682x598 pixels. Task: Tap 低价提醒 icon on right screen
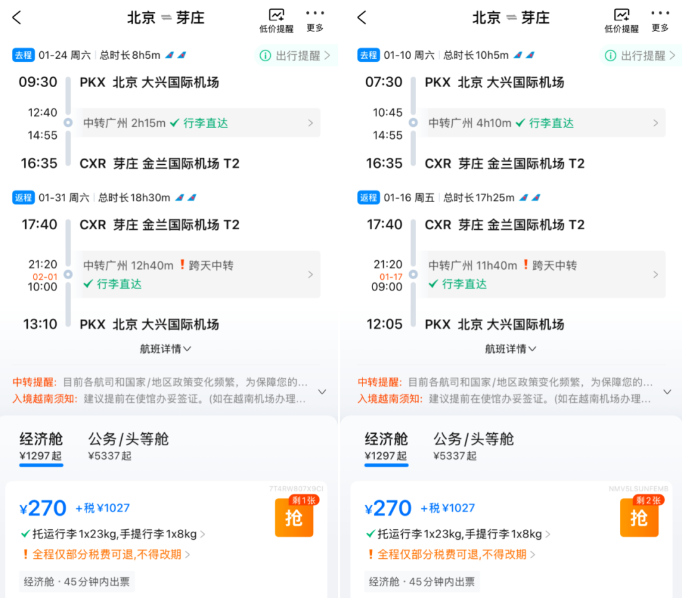[x=621, y=20]
